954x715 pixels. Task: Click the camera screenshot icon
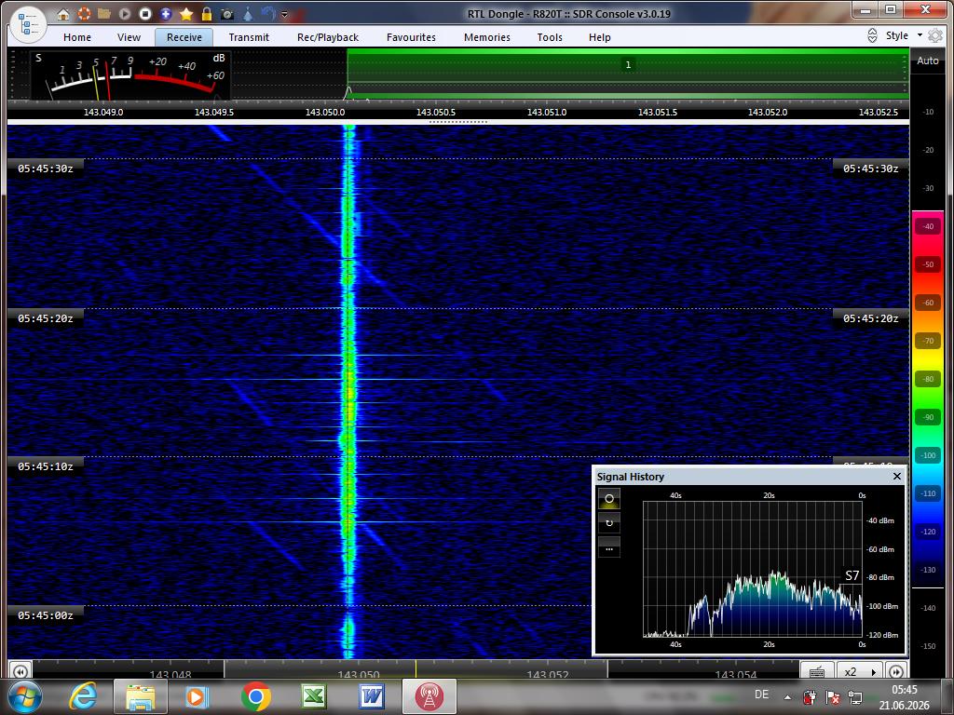coord(227,13)
